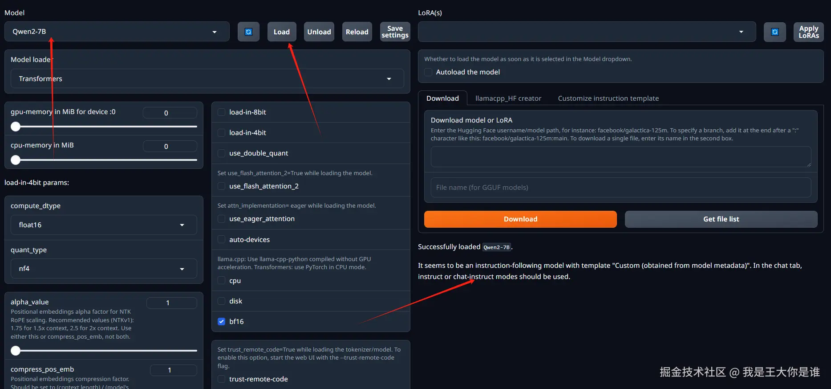The height and width of the screenshot is (389, 831).
Task: Click the compress_pos_emb number field
Action: point(173,370)
